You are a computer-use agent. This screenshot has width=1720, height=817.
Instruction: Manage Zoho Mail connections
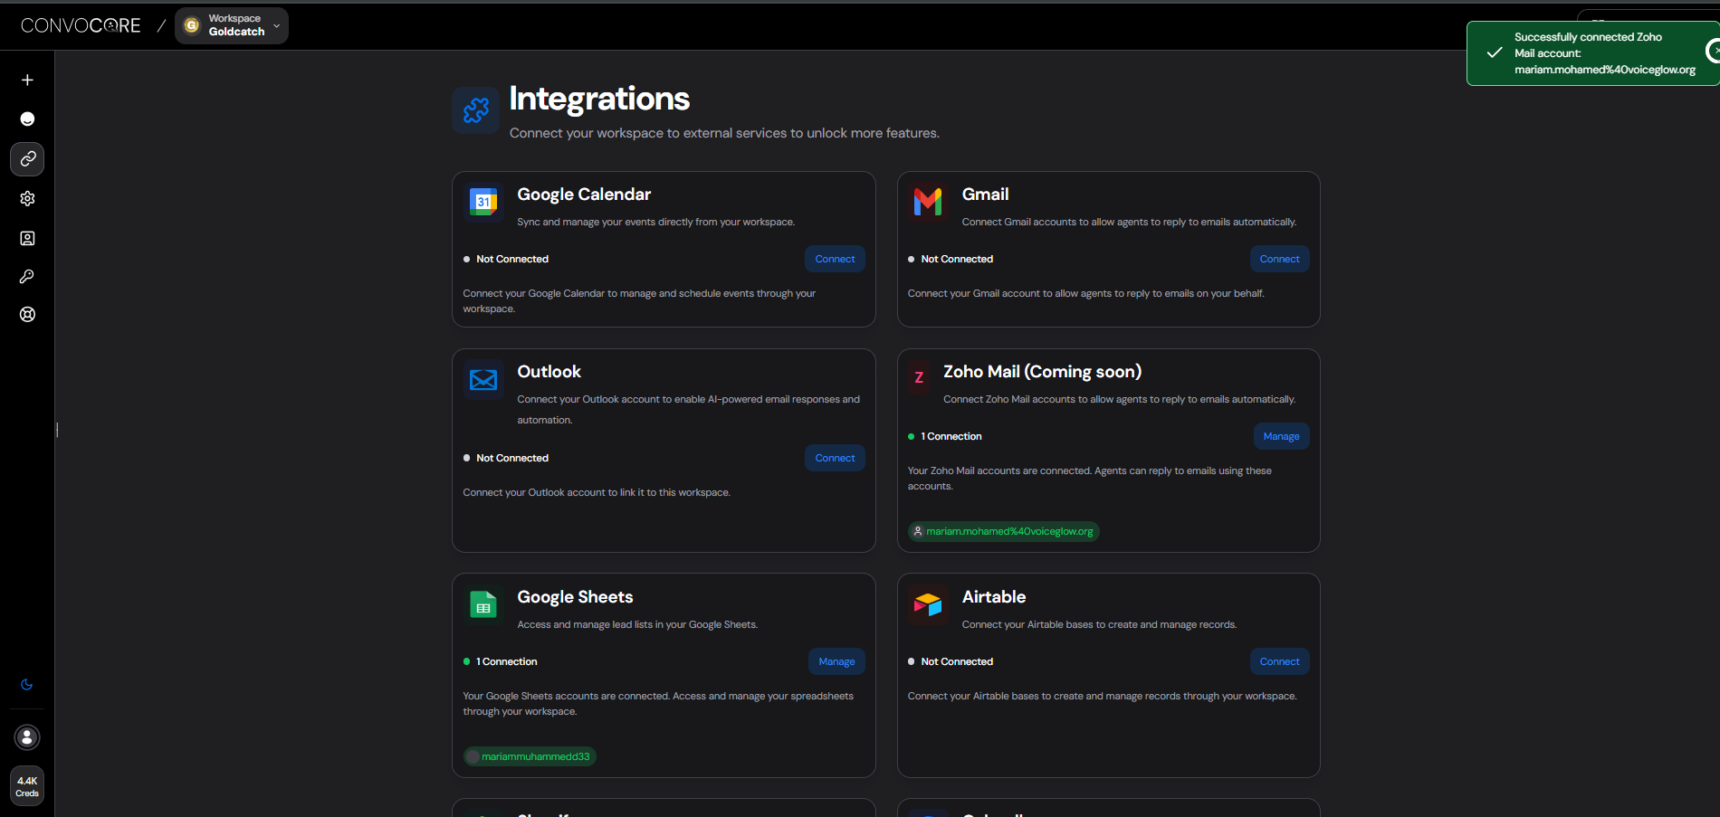(1281, 436)
